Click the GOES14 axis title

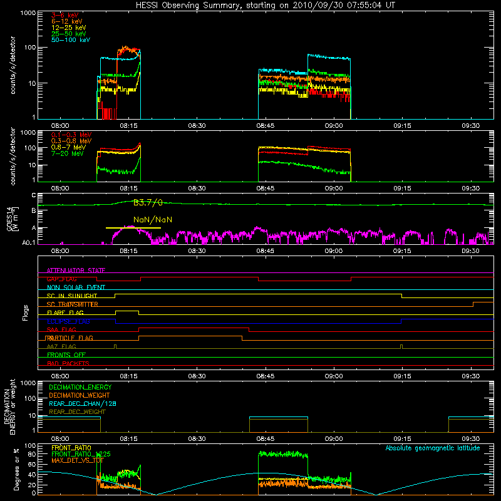pos(11,219)
